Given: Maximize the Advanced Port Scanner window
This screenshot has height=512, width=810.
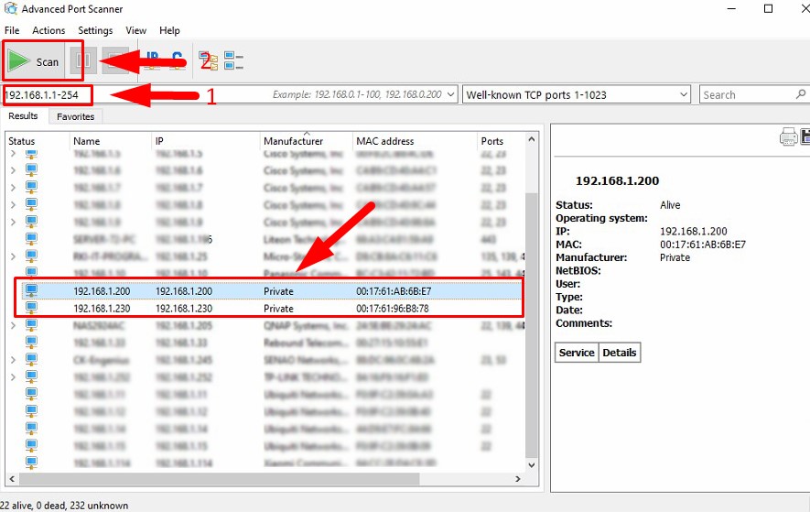Looking at the screenshot, I should pyautogui.click(x=768, y=9).
